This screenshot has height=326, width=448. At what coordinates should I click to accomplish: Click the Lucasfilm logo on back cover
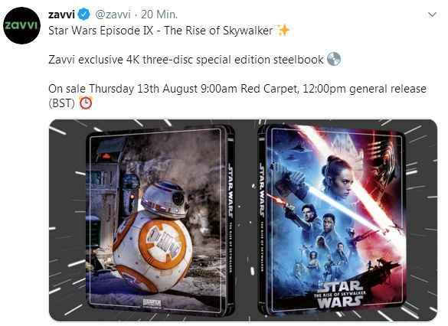click(x=152, y=303)
